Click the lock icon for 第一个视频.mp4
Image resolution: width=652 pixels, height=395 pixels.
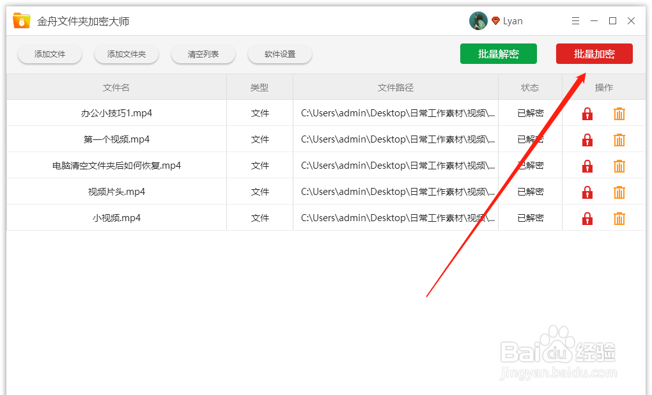587,139
